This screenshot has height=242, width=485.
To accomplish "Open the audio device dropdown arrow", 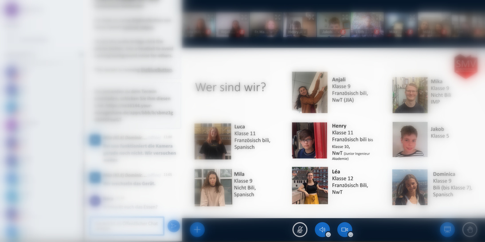I will [x=328, y=234].
